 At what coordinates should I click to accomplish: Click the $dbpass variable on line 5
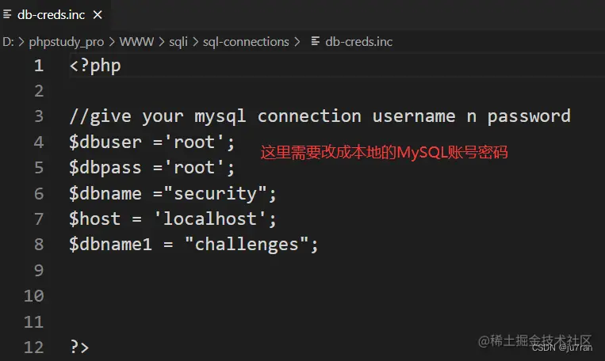click(x=105, y=168)
